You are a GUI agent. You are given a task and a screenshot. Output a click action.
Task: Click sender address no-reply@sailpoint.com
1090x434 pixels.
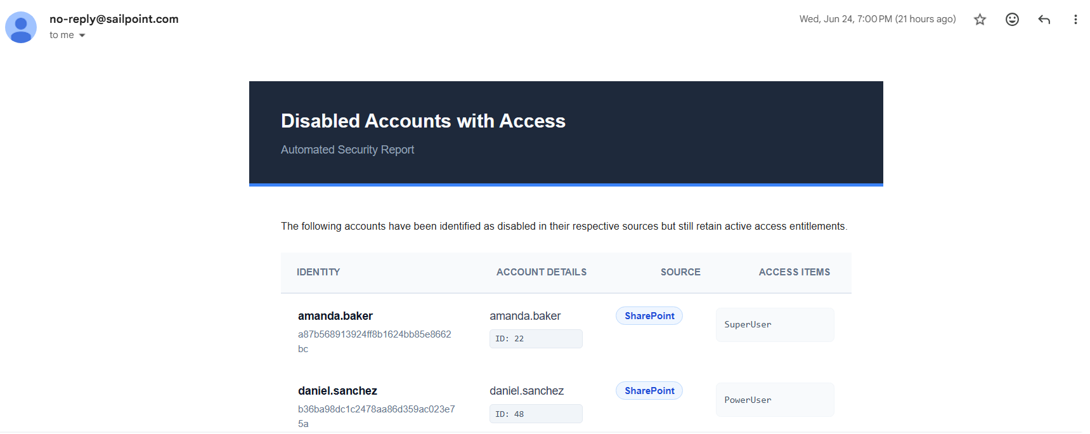point(114,19)
